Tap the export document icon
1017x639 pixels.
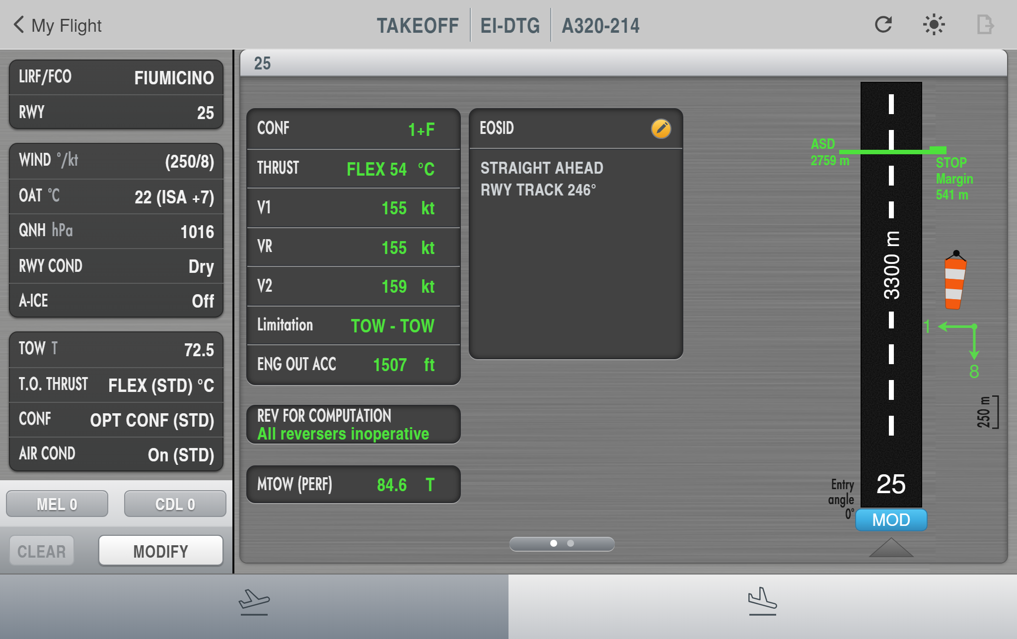click(985, 24)
